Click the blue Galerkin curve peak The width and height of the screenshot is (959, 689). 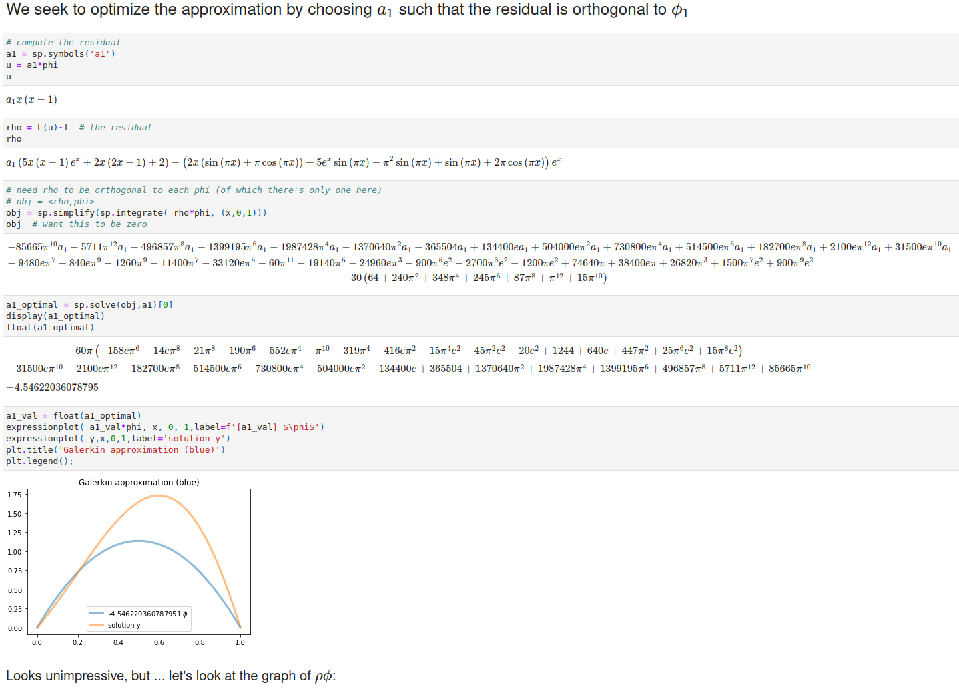(138, 541)
